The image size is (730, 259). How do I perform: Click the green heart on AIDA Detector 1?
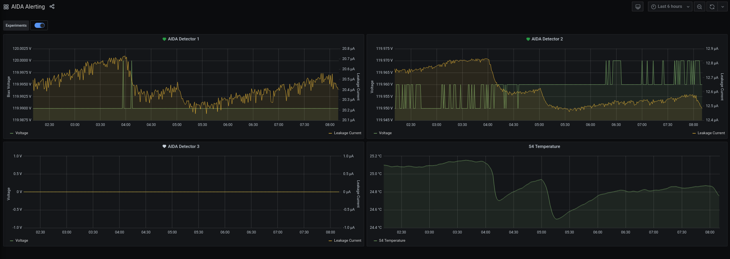(x=164, y=39)
